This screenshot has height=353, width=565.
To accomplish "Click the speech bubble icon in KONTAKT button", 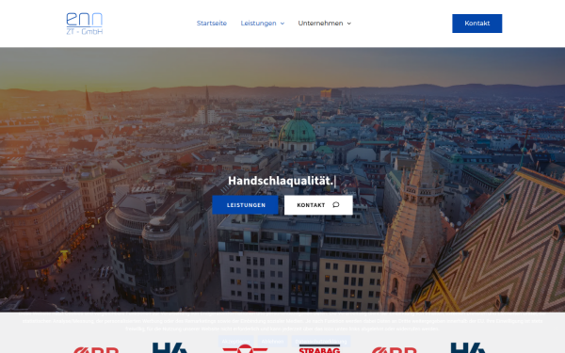I will 336,205.
